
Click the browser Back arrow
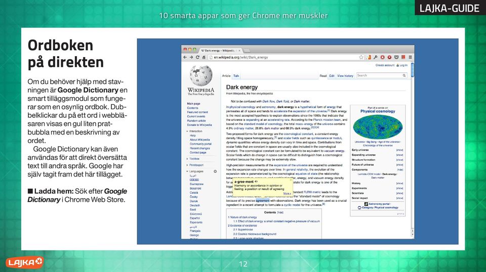[x=185, y=57]
